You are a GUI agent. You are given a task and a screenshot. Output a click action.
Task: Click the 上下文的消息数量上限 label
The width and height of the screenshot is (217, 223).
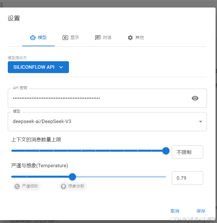click(x=36, y=140)
